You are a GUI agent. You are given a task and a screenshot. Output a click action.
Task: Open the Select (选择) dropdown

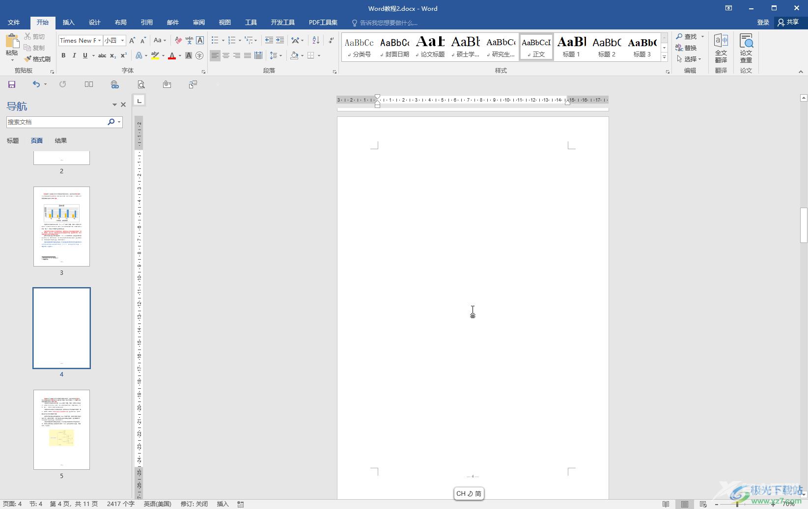click(689, 59)
